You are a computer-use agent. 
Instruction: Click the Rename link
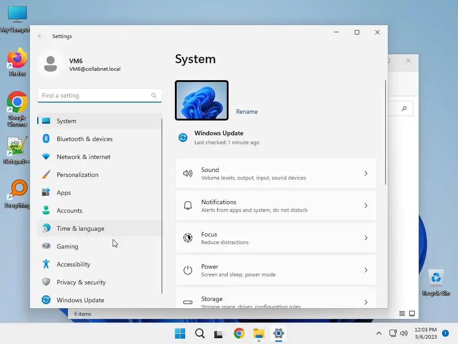tap(247, 112)
